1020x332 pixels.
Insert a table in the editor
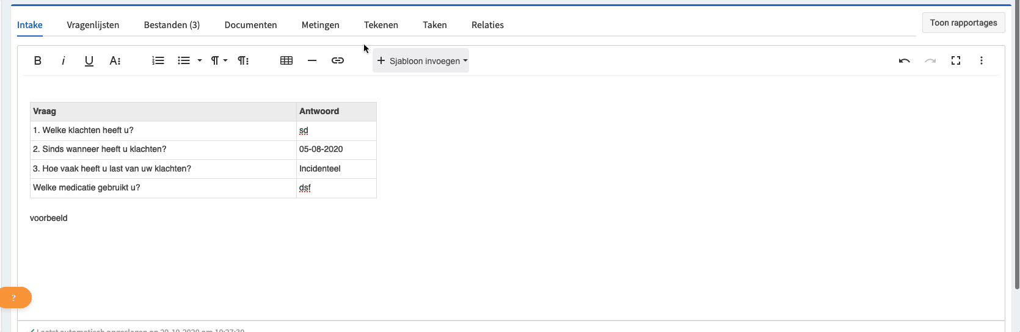286,60
